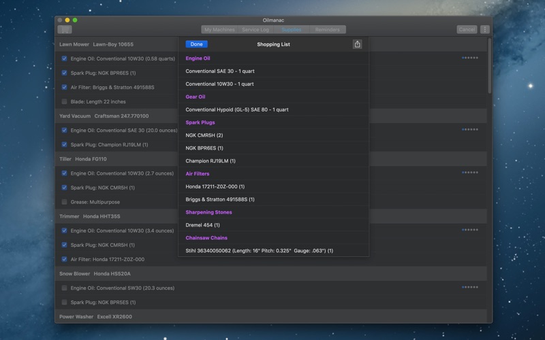Select "Honda 17211-Z0Z-000 (1)" shopping list item

point(273,186)
